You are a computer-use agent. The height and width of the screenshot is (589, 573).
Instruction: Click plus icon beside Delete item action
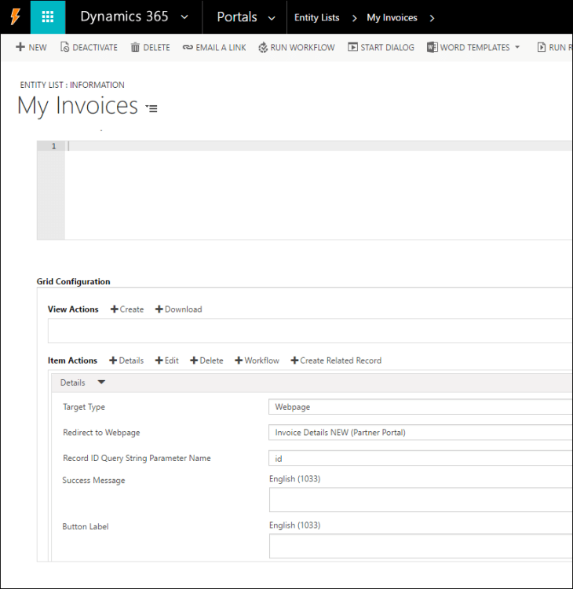coord(194,360)
